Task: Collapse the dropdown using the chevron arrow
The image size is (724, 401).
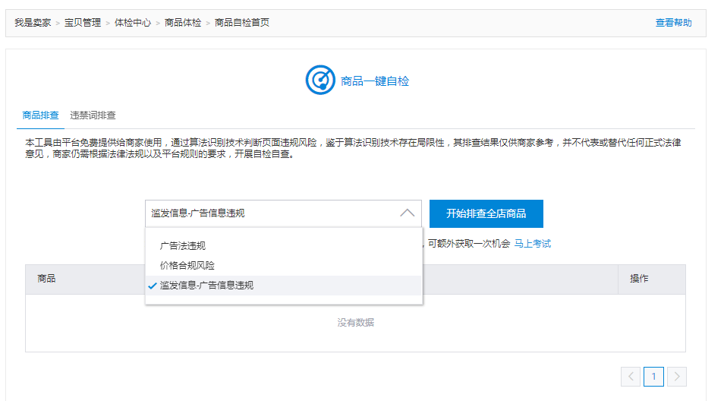Action: tap(408, 213)
